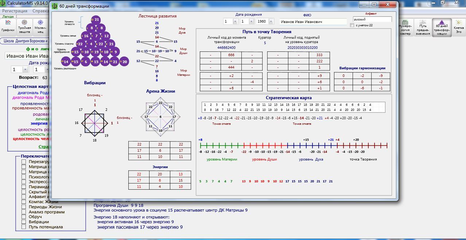466x240 pixels.
Task: Click the Вибрации гармонизации cell -9
Action: [380, 76]
